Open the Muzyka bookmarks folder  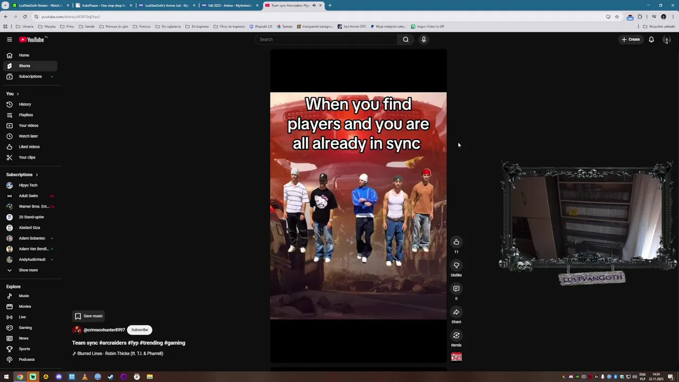[x=47, y=27]
